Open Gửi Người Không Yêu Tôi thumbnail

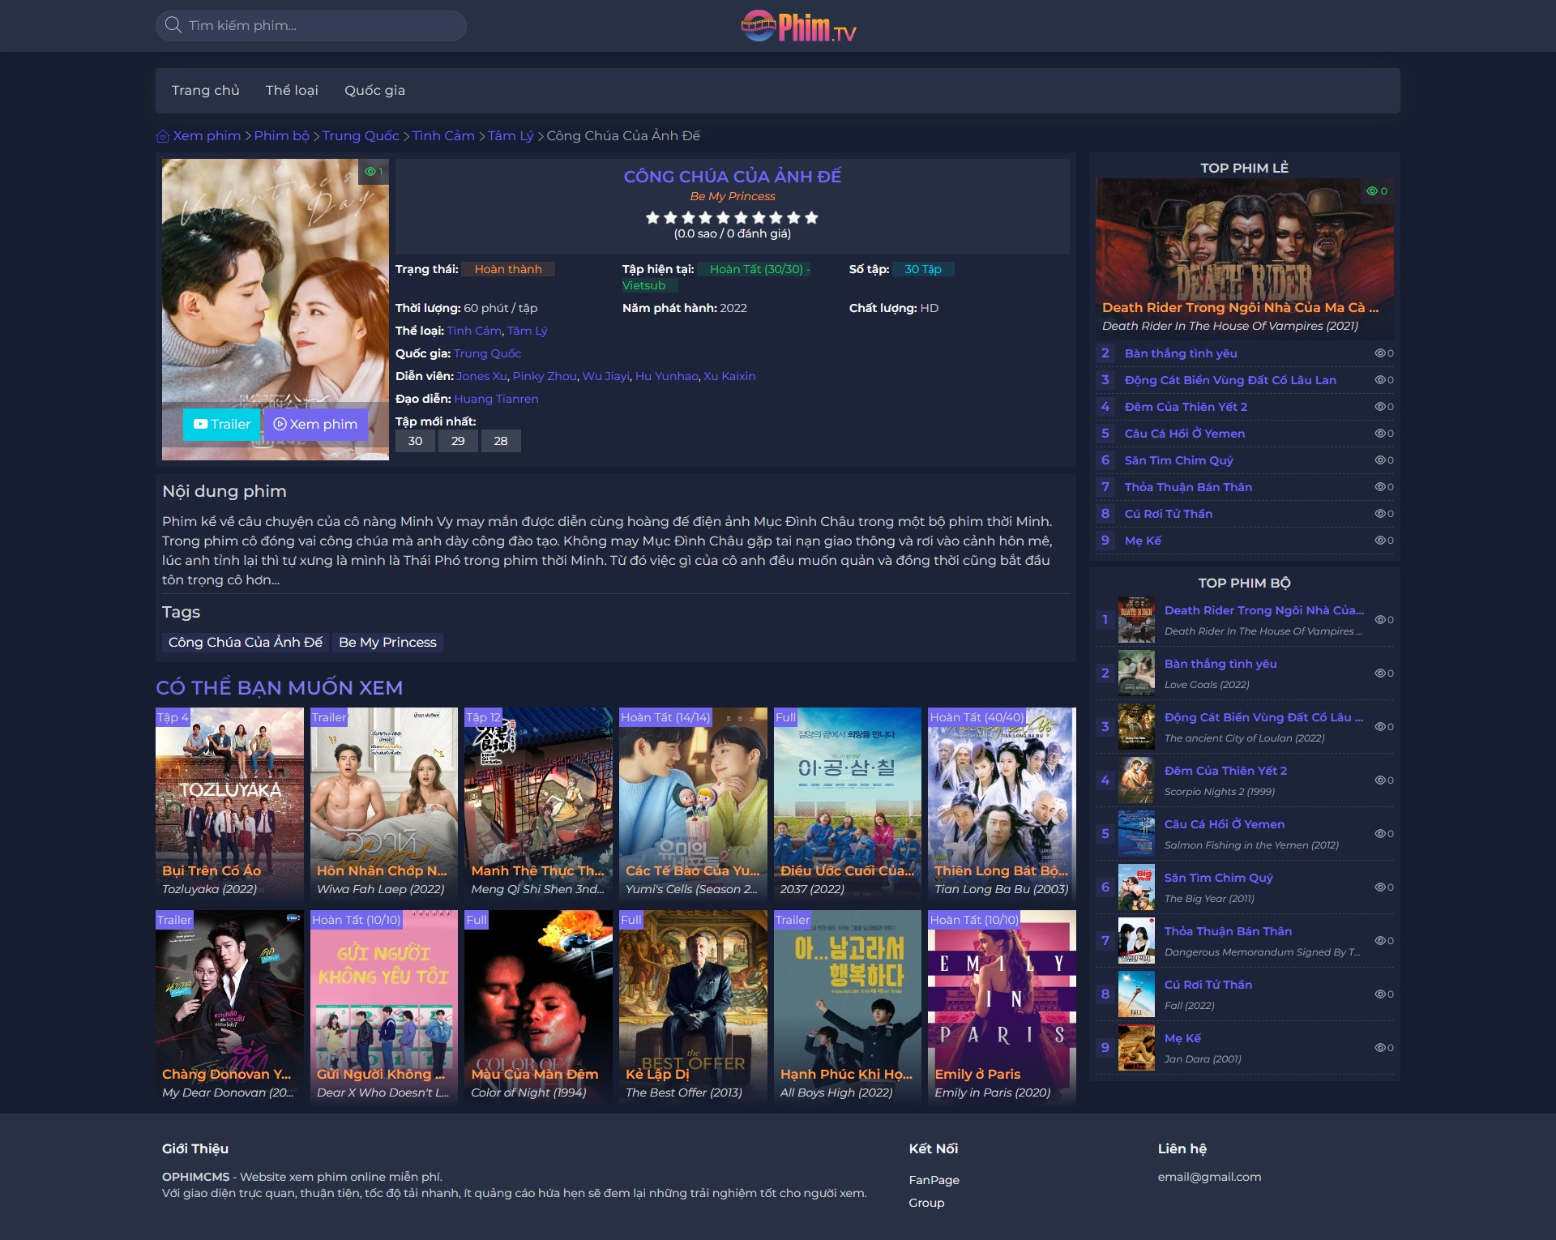coord(384,1007)
